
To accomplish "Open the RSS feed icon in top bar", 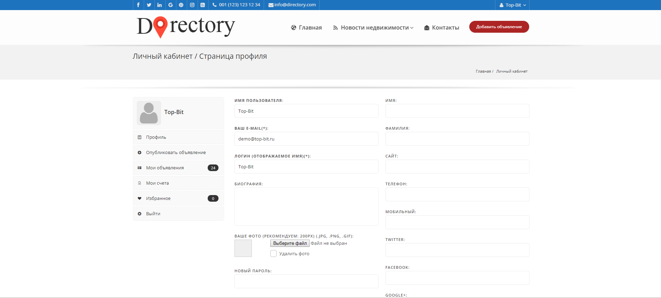I will 203,5.
